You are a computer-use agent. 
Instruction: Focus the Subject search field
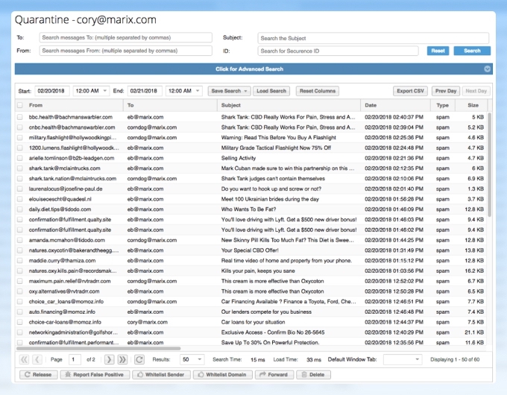373,38
